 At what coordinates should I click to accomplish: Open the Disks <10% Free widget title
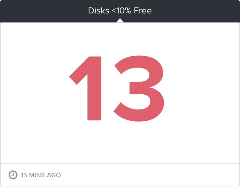(x=120, y=11)
